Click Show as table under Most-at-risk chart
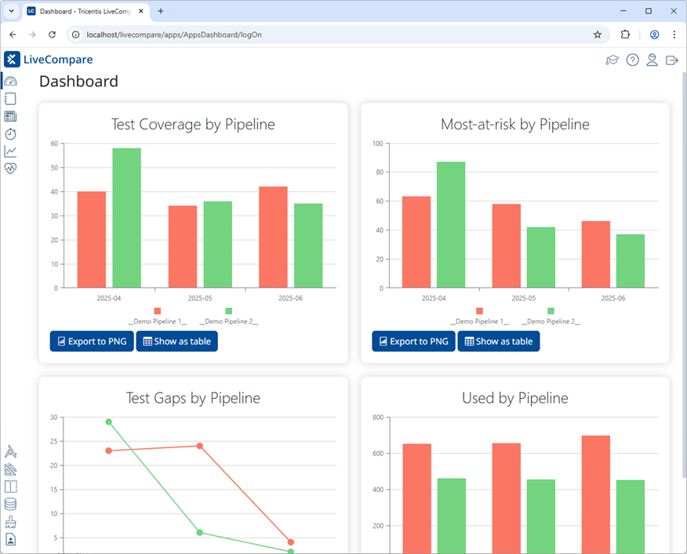Viewport: 687px width, 554px height. [x=498, y=341]
